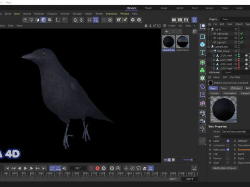Viewport: 250px width, 187px height.
Task: Open the Extensions menu
Action: [x=111, y=14]
